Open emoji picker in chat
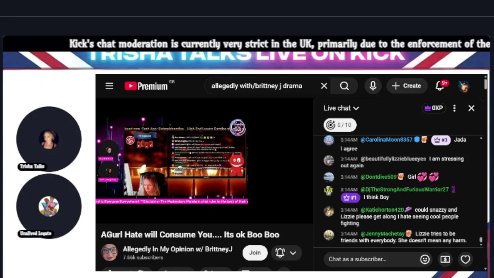 [425, 259]
